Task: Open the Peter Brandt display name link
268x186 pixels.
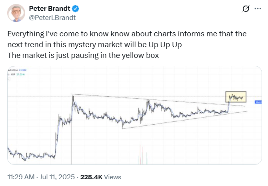Action: click(50, 8)
